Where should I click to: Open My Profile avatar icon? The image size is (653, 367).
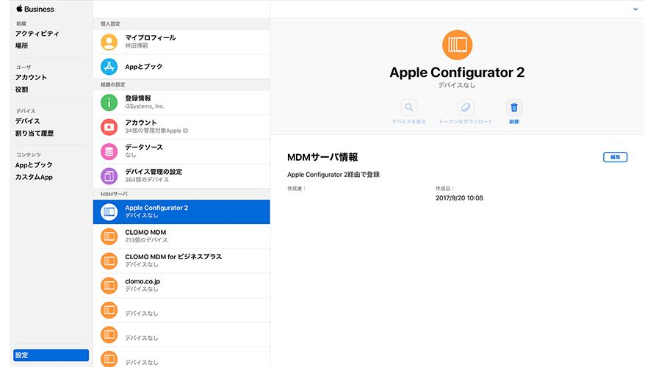pyautogui.click(x=109, y=42)
